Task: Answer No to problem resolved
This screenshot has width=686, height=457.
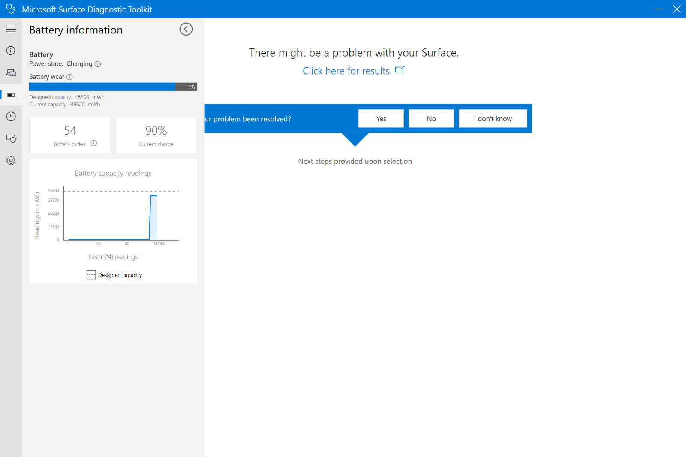Action: pyautogui.click(x=431, y=119)
